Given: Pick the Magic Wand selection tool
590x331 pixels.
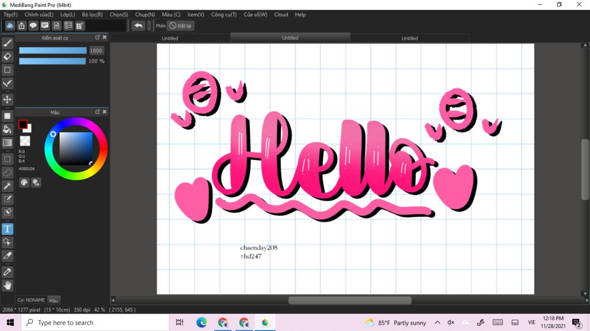Looking at the screenshot, I should [7, 186].
